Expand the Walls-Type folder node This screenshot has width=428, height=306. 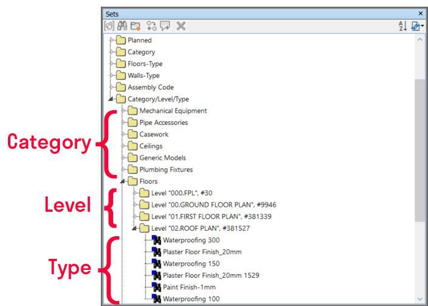tap(111, 75)
